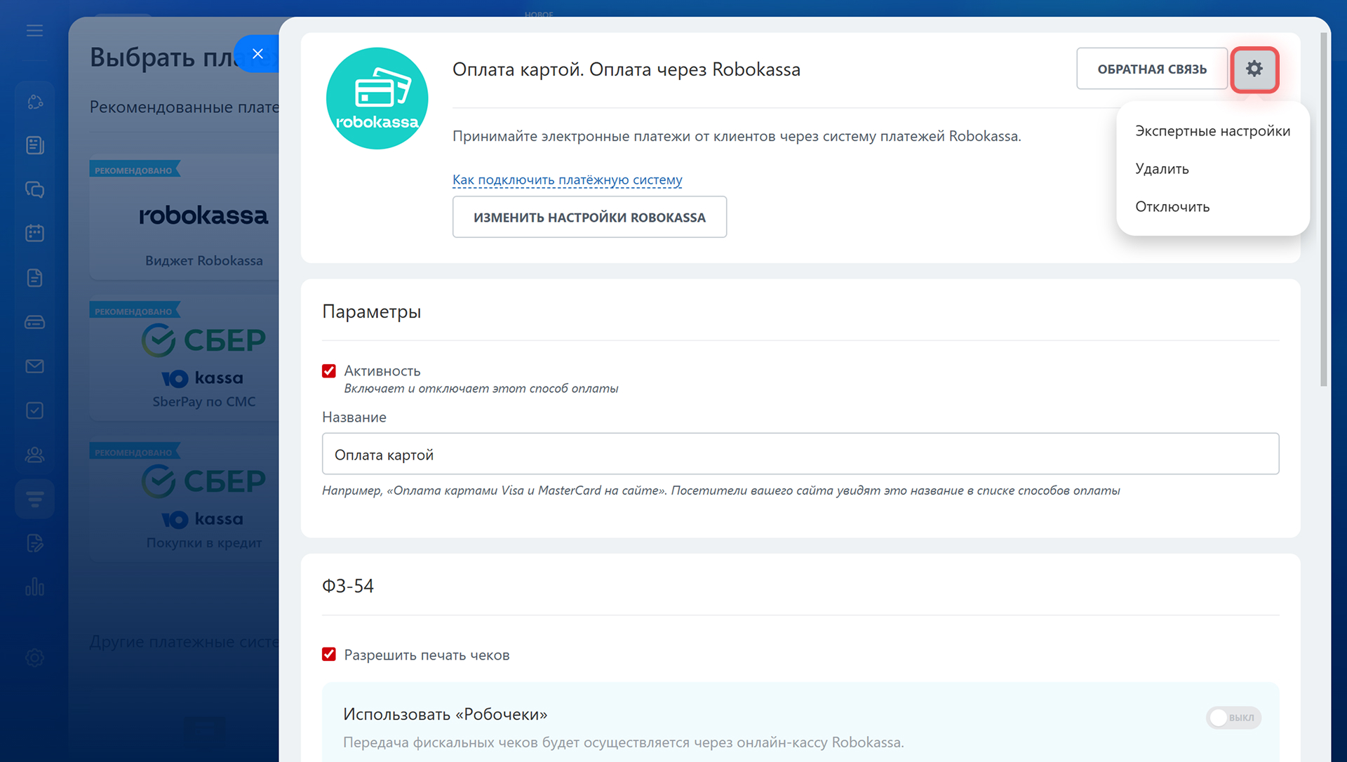1347x762 pixels.
Task: Click the Название field label
Action: 354,417
